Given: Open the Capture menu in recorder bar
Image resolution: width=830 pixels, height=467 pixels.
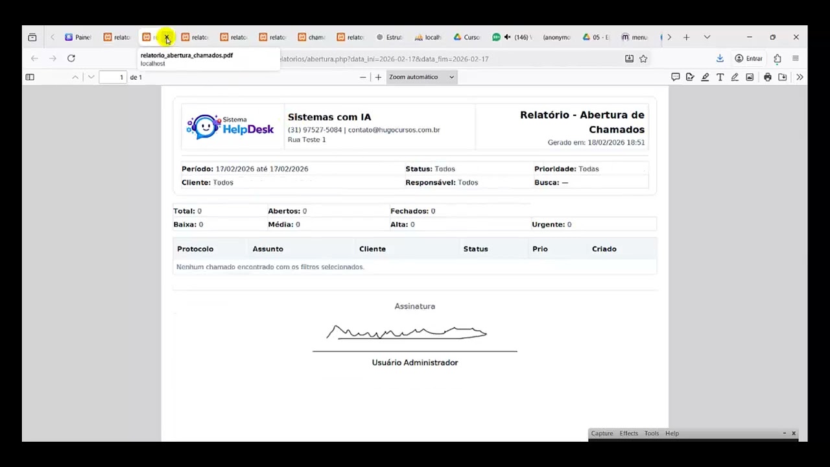Looking at the screenshot, I should coord(602,433).
